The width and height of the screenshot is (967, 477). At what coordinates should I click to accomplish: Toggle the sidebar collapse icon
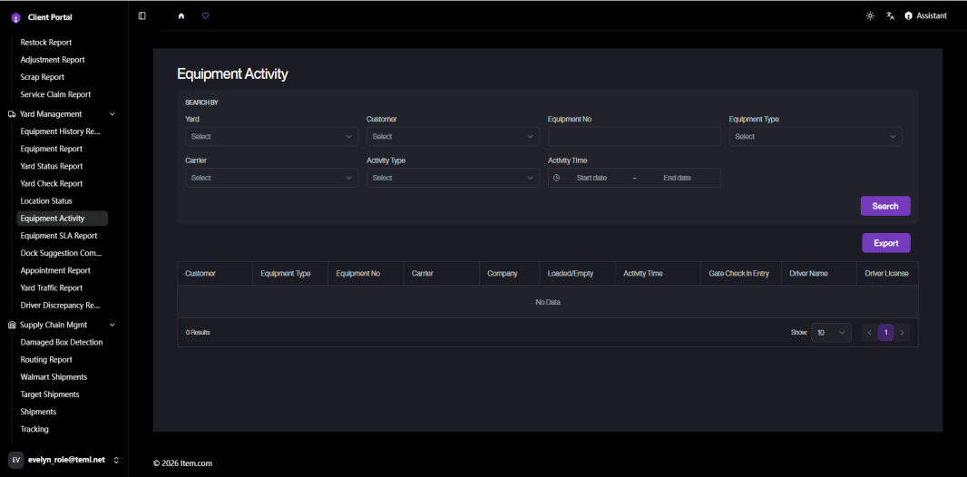(x=142, y=16)
